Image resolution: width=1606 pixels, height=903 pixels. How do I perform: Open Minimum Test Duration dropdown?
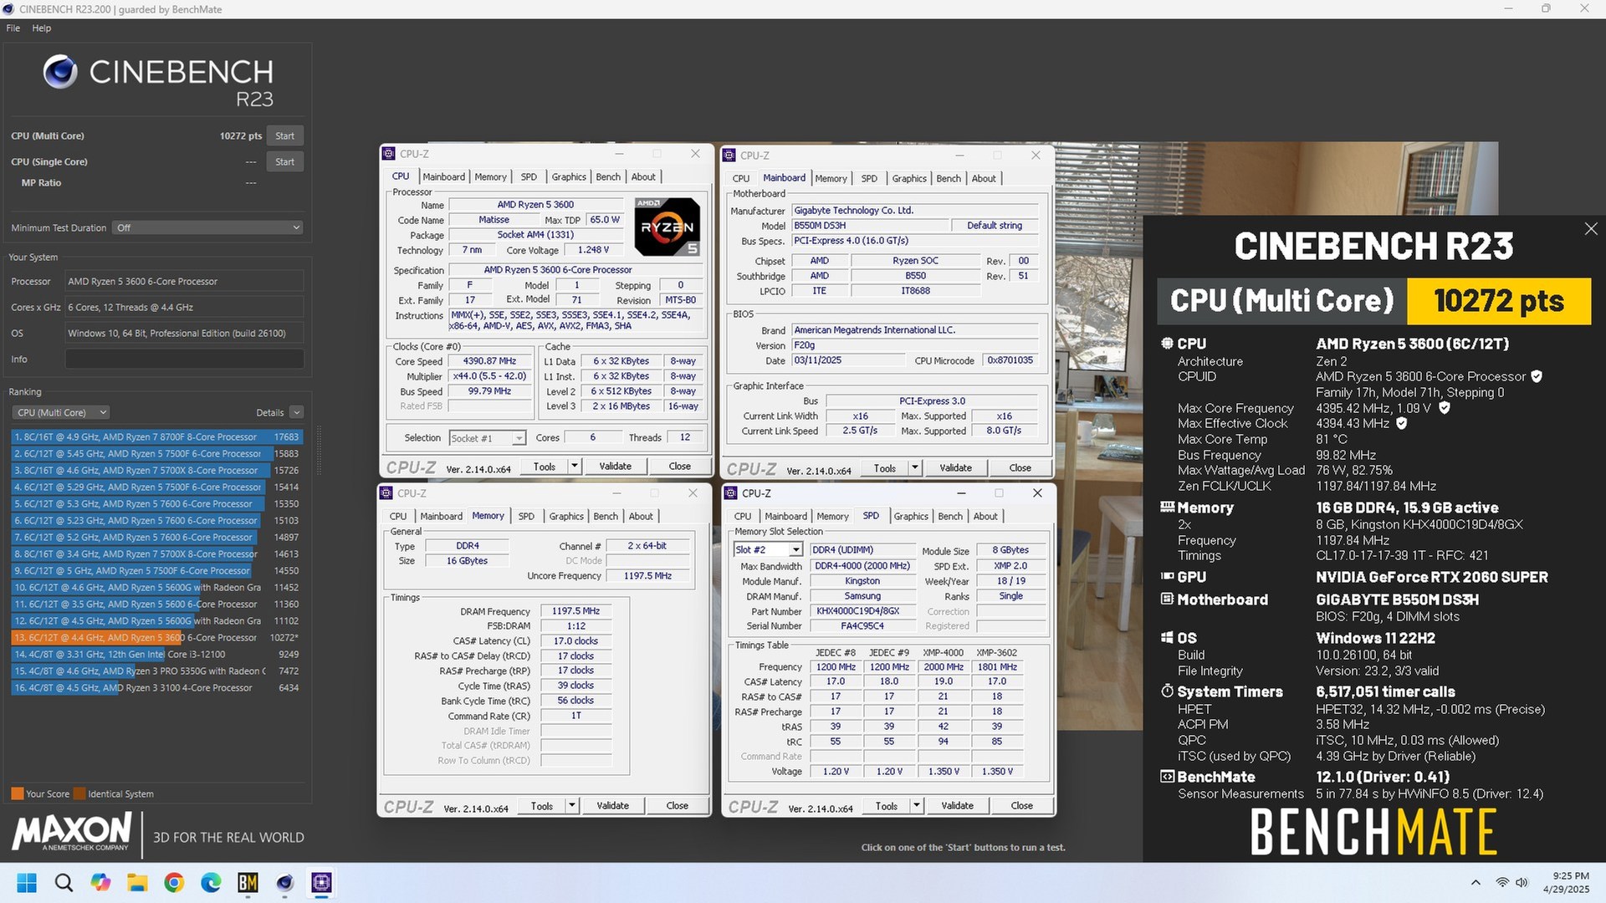click(207, 227)
